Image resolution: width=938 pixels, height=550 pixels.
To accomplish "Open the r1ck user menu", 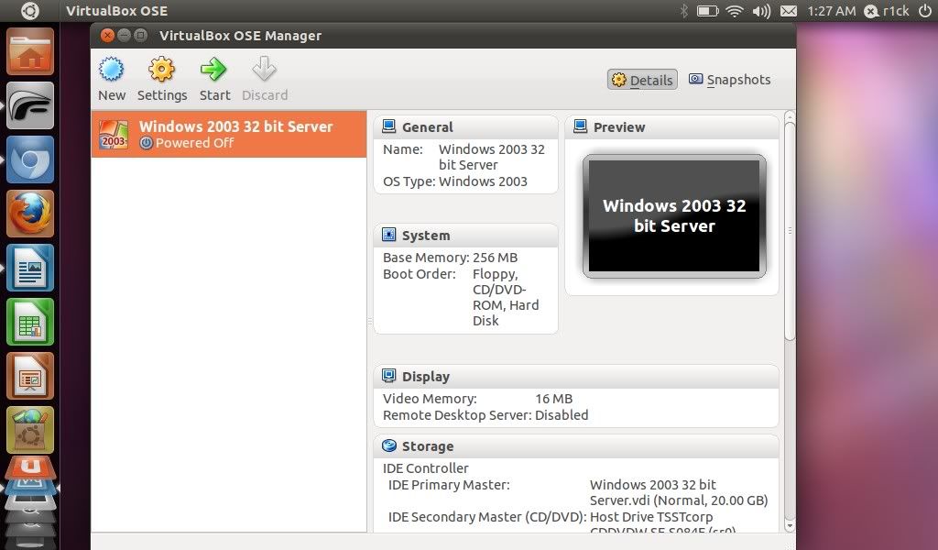I will click(x=887, y=11).
